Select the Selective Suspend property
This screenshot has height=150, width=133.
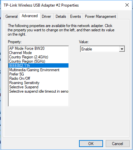click(x=39, y=87)
